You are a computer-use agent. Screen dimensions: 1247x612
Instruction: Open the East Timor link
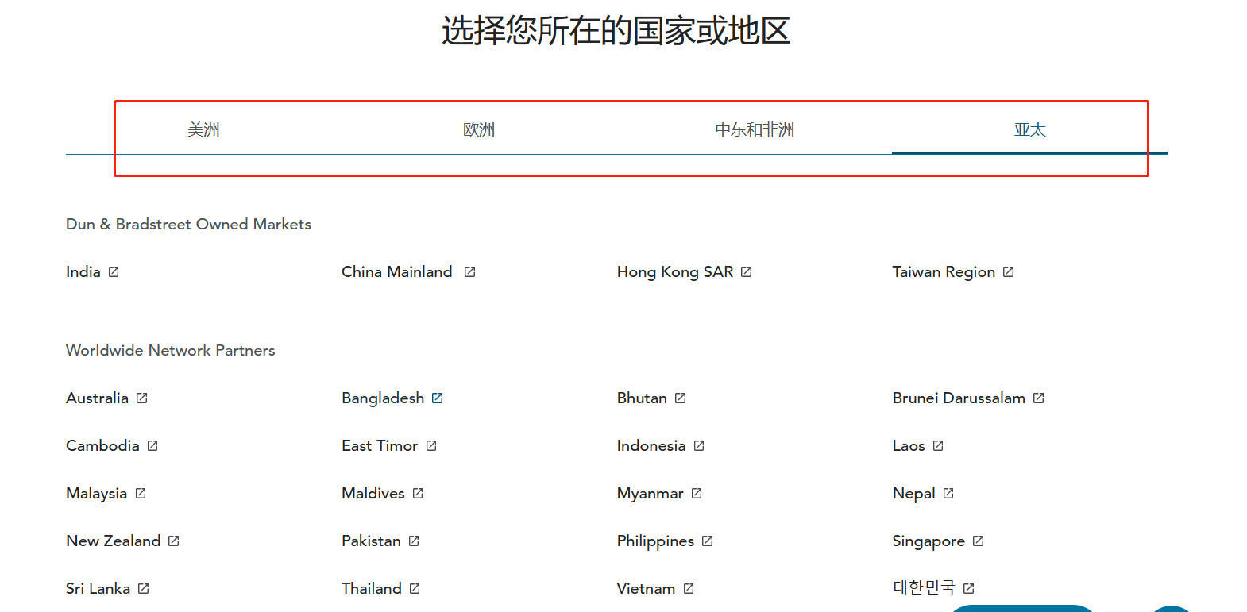click(380, 445)
